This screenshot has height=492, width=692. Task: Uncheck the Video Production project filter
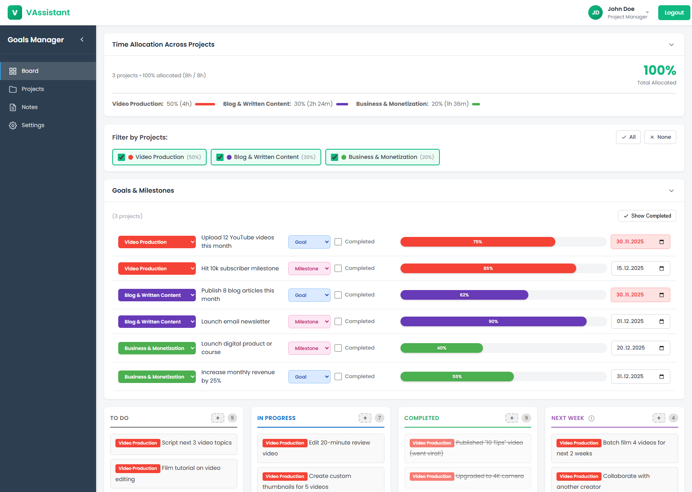(121, 157)
